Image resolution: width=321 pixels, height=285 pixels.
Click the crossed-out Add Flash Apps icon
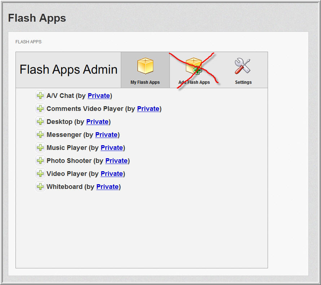(194, 66)
